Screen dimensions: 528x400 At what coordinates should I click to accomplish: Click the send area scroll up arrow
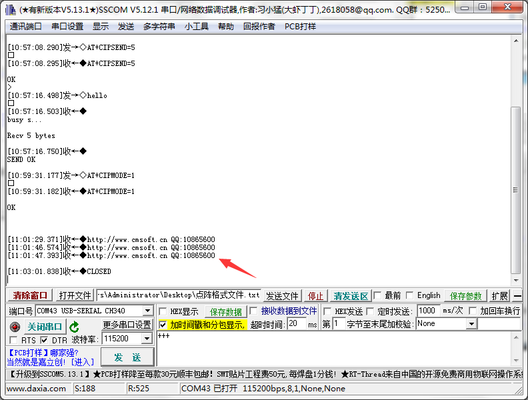click(516, 337)
